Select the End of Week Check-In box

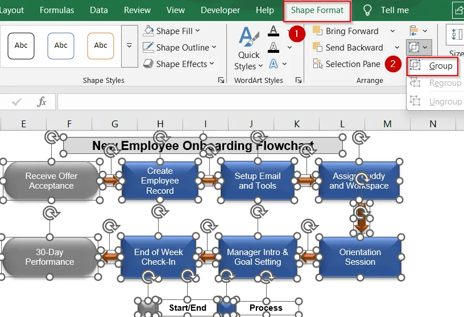click(158, 257)
